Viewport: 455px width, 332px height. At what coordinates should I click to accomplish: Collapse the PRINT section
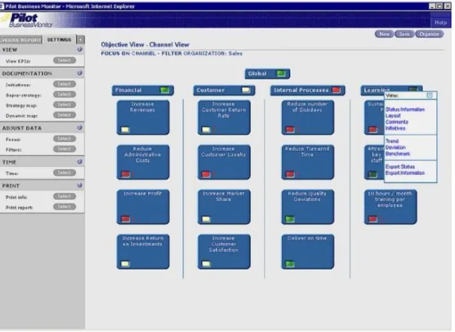tap(79, 185)
